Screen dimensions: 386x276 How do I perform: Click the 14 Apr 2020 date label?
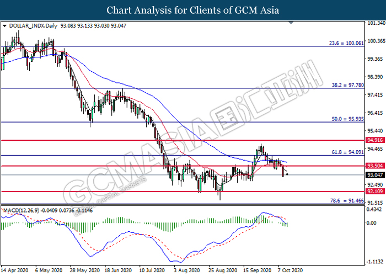(x=15, y=270)
